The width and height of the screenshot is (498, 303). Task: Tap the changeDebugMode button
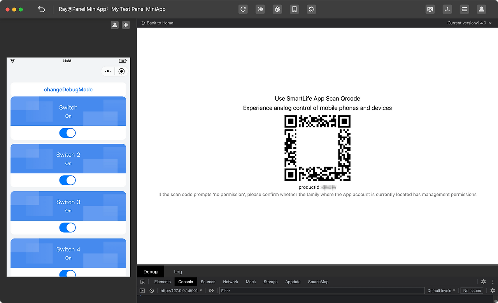pyautogui.click(x=68, y=89)
